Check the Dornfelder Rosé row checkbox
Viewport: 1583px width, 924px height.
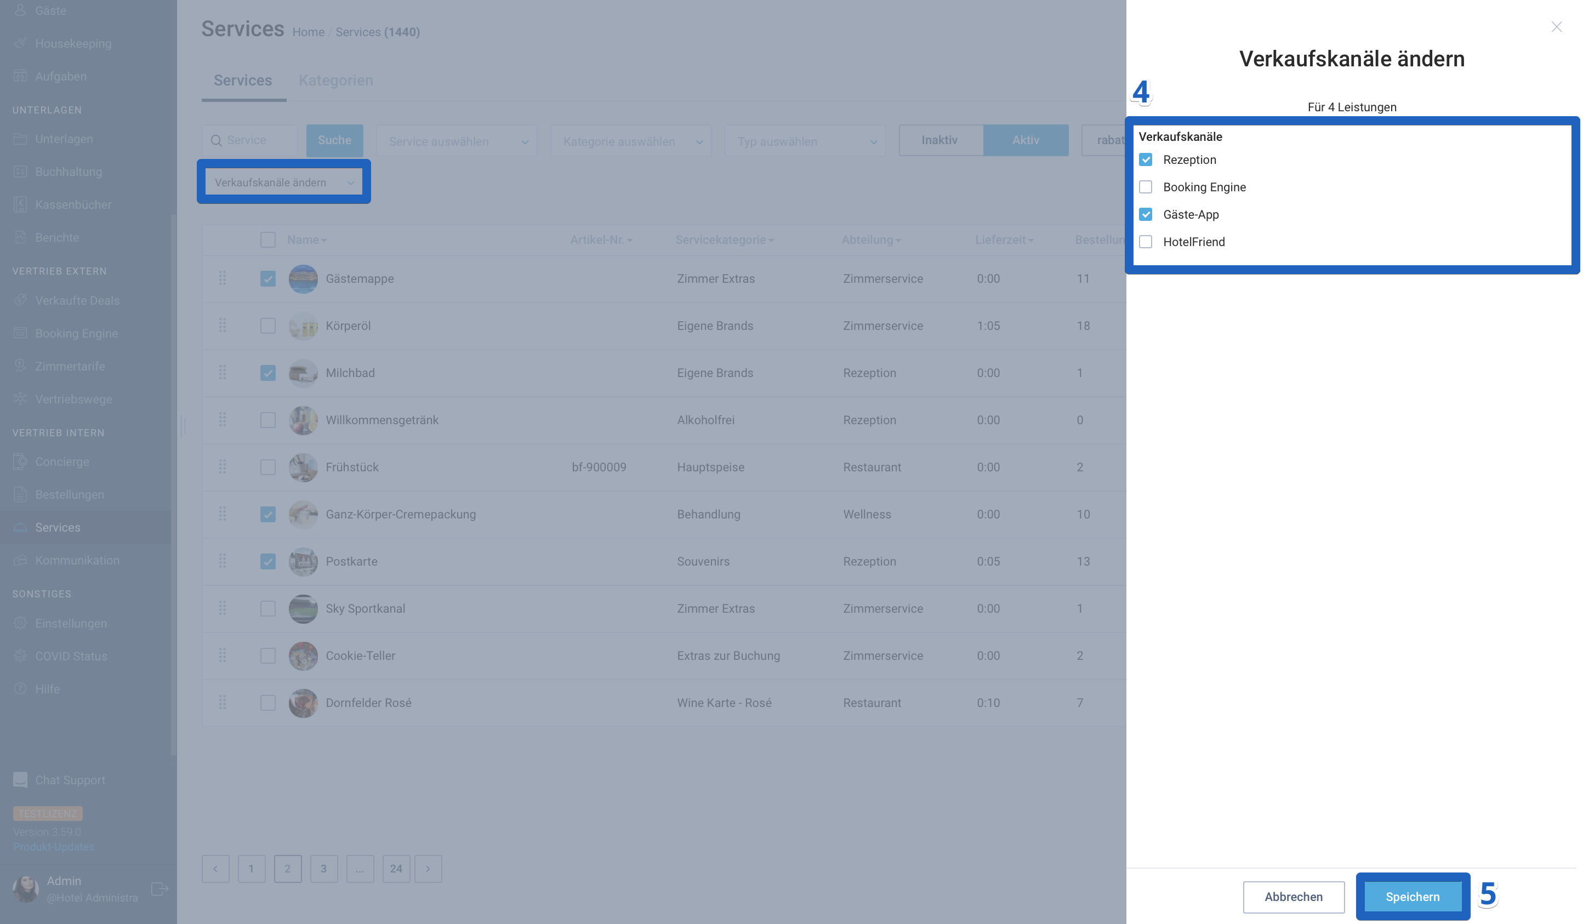tap(267, 703)
